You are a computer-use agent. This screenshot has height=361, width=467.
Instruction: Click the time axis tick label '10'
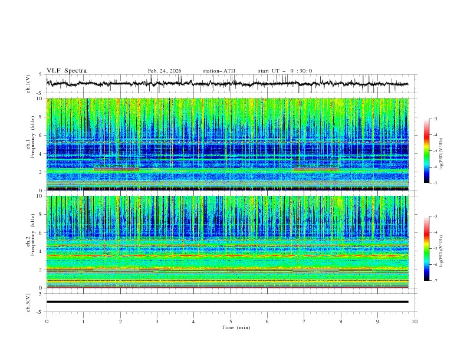[x=415, y=321]
